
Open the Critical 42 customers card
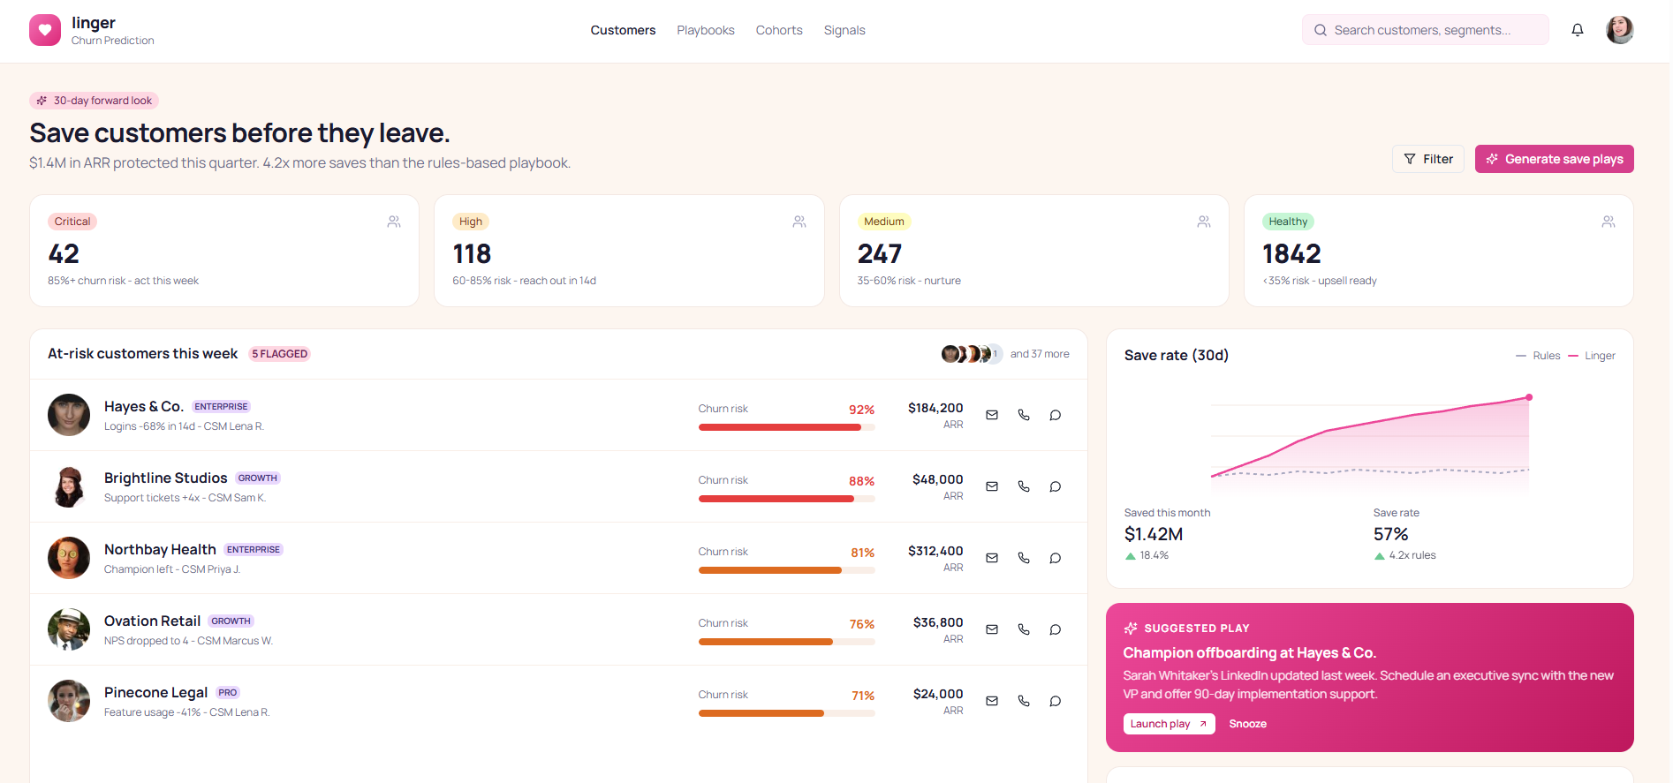(224, 251)
